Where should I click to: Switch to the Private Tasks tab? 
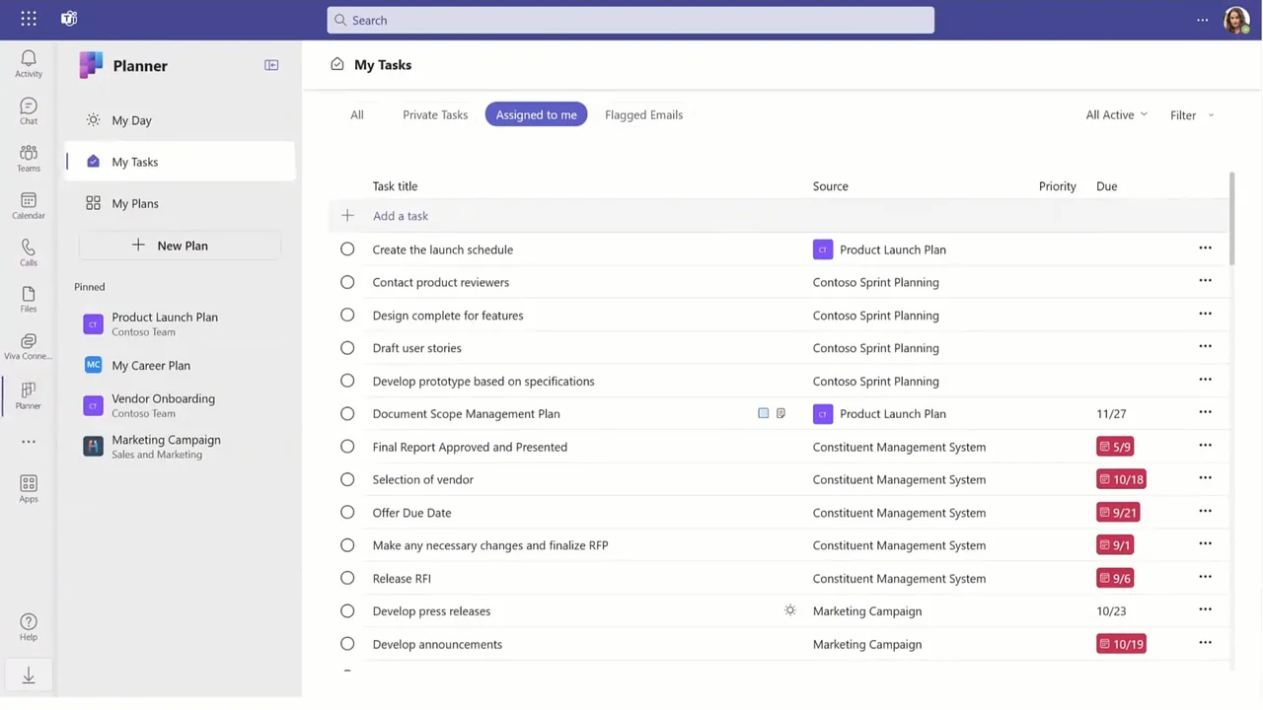pos(435,114)
